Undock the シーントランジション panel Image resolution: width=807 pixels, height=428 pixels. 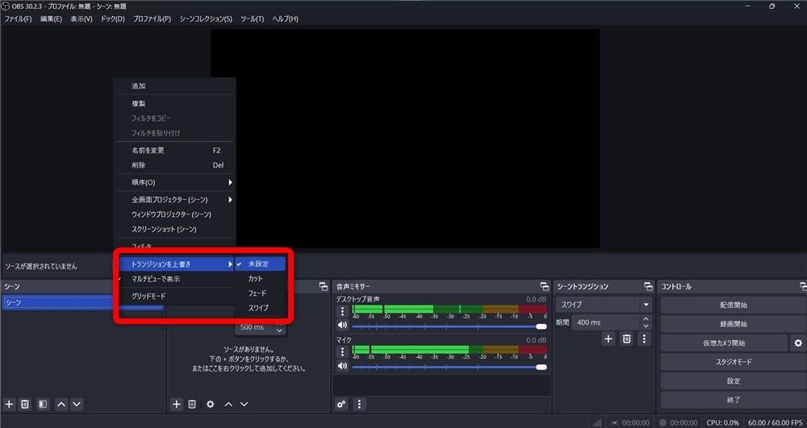click(x=649, y=286)
